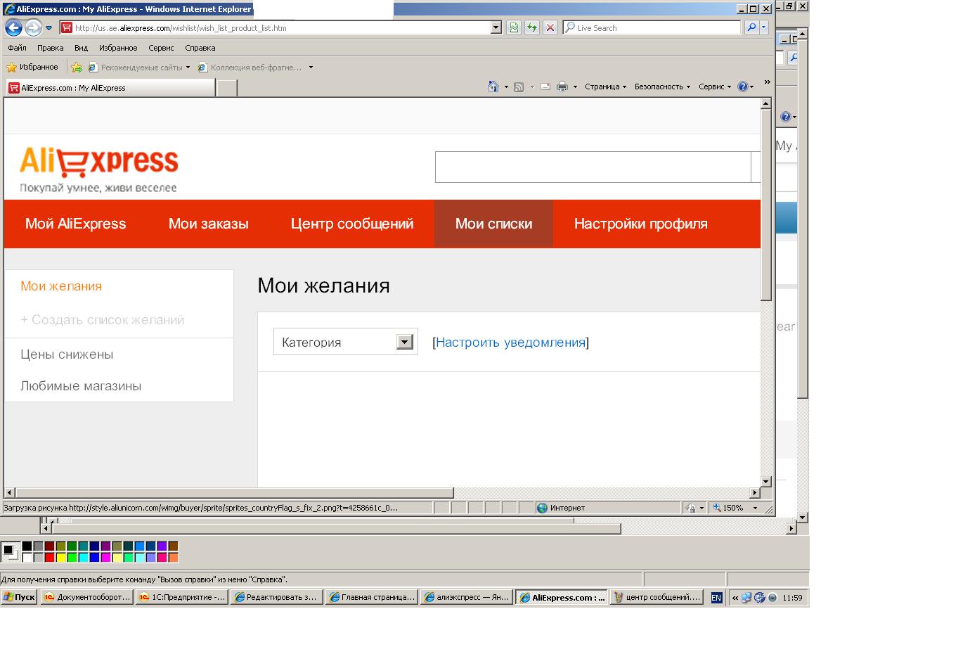The image size is (970, 647).
Task: Click the RSS feeds icon
Action: point(519,87)
